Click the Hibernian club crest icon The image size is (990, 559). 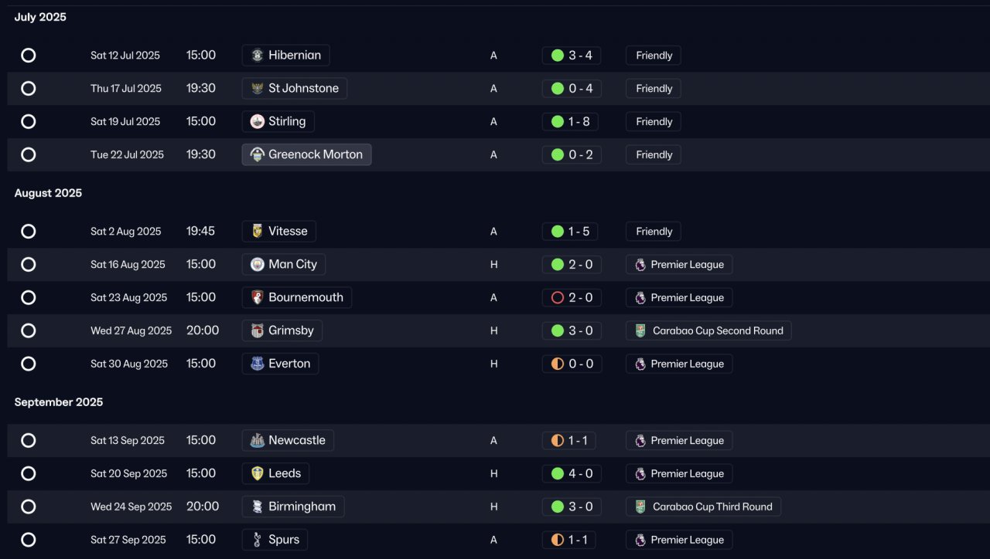pyautogui.click(x=258, y=56)
